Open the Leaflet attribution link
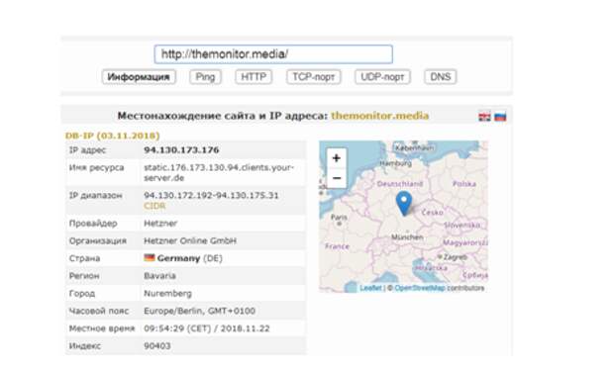Image resolution: width=614 pixels, height=373 pixels. coord(370,288)
